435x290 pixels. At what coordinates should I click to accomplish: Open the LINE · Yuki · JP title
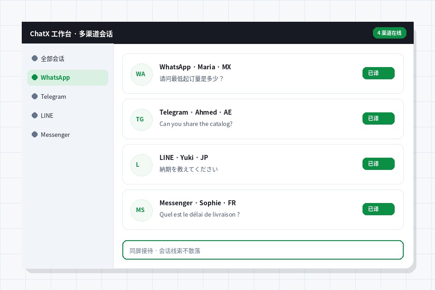(184, 158)
